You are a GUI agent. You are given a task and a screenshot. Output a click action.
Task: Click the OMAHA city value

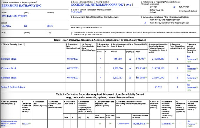coord(6,26)
